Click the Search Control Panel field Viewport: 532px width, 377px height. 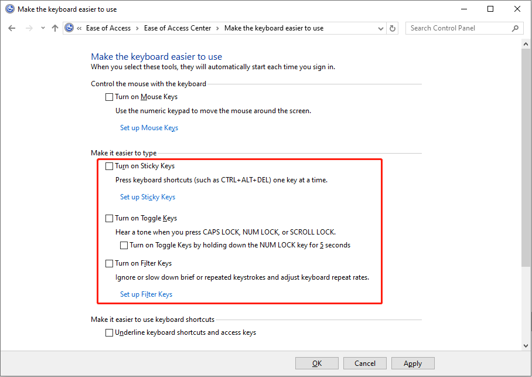(x=457, y=28)
